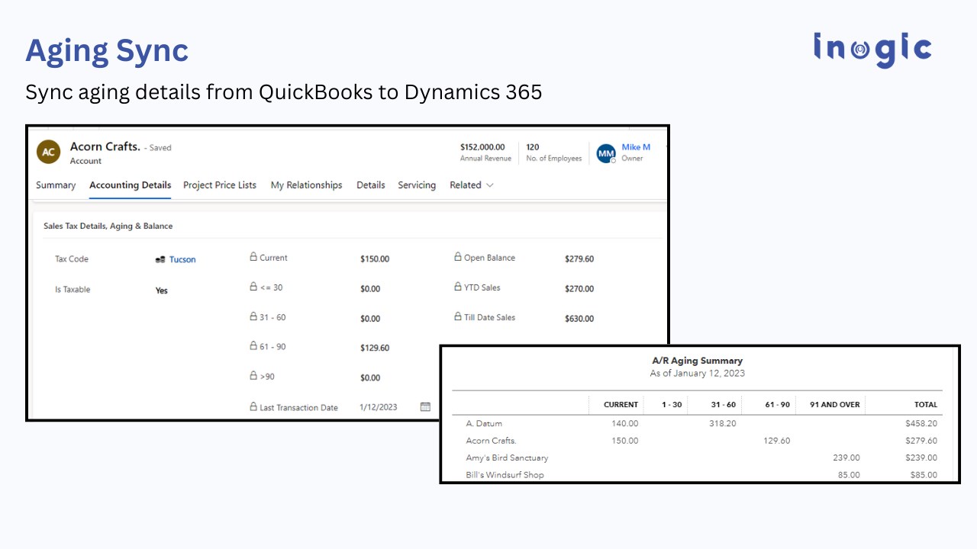Switch to Project Price Lists tab
The image size is (977, 549).
coord(220,185)
